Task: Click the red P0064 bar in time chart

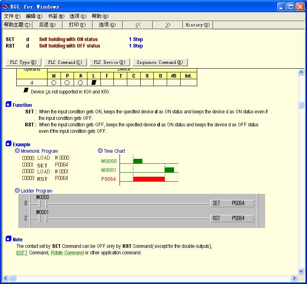Action: point(149,179)
